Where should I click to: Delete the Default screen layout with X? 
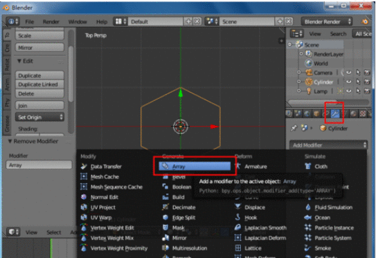point(197,21)
